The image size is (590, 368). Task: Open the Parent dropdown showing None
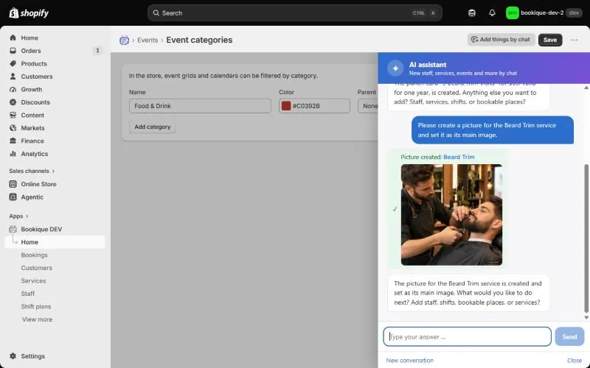pyautogui.click(x=368, y=106)
